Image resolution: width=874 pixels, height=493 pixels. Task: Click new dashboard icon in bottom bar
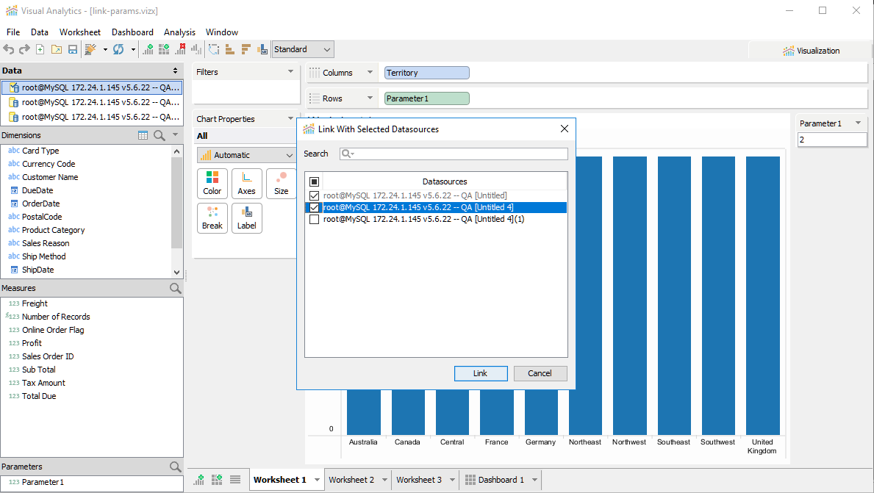(217, 480)
